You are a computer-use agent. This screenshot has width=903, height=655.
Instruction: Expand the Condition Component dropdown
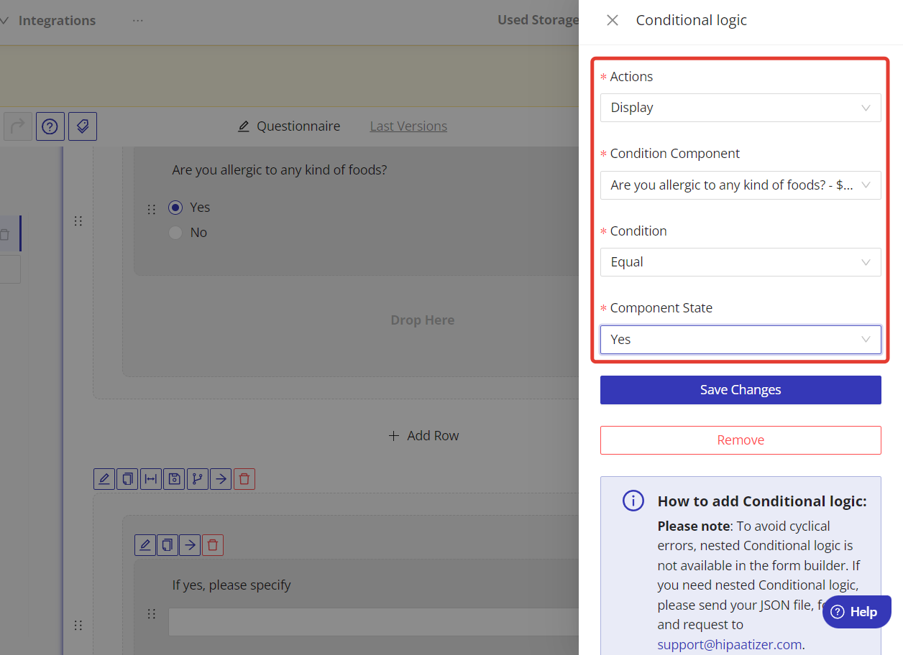coord(740,185)
